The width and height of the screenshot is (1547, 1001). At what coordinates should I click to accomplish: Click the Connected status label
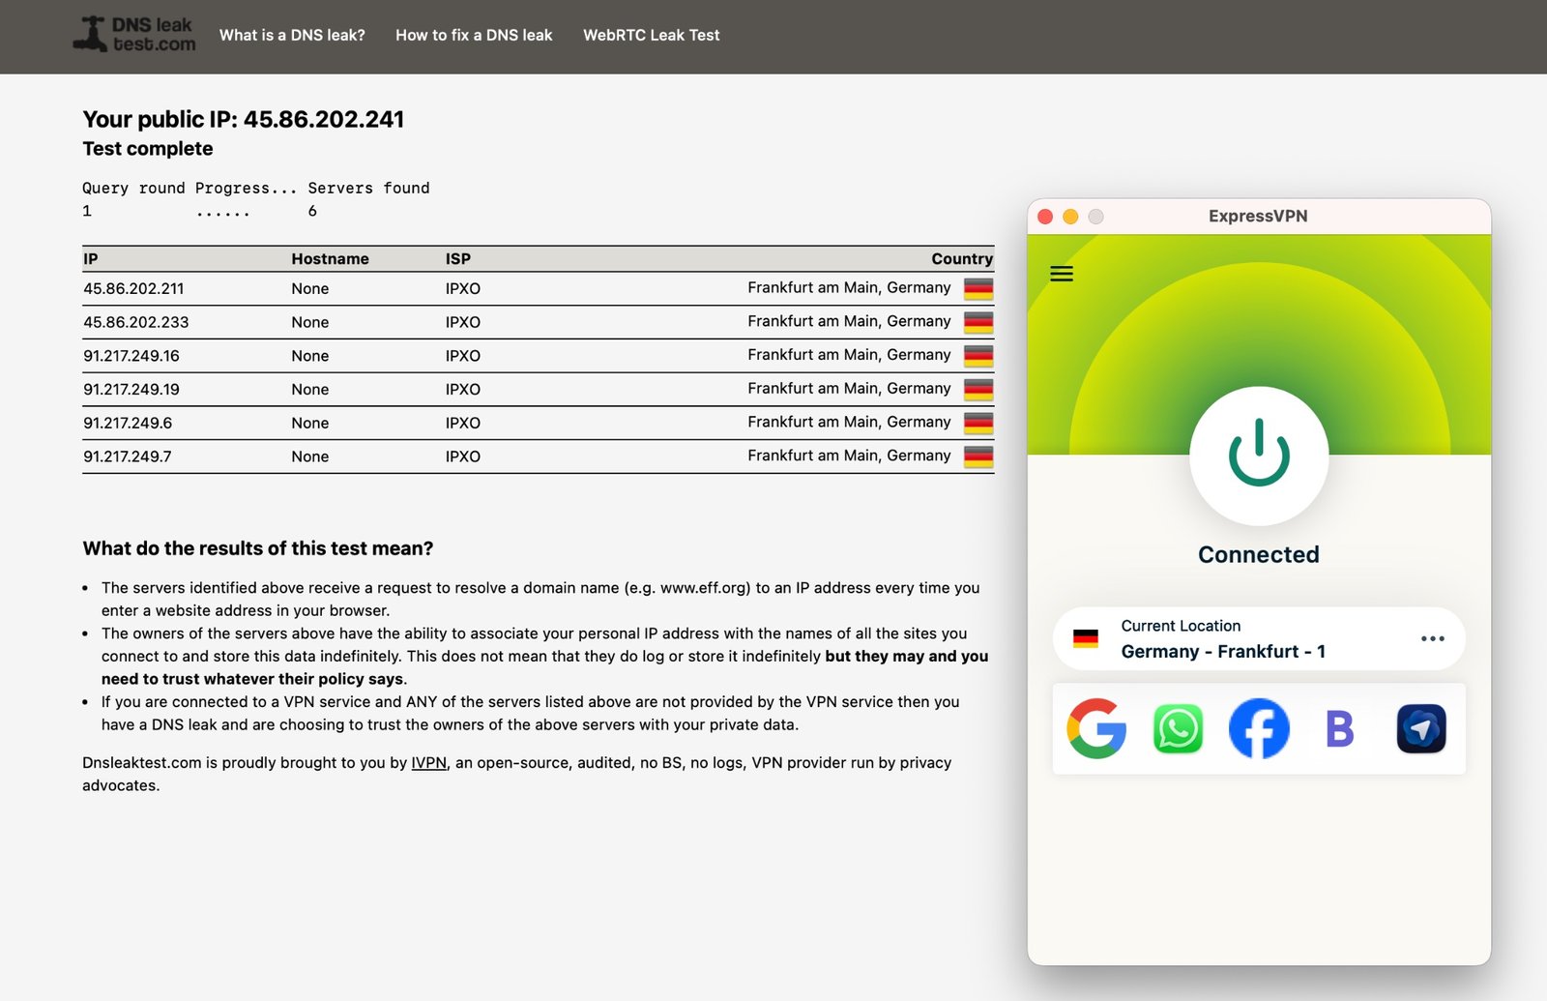(x=1258, y=553)
